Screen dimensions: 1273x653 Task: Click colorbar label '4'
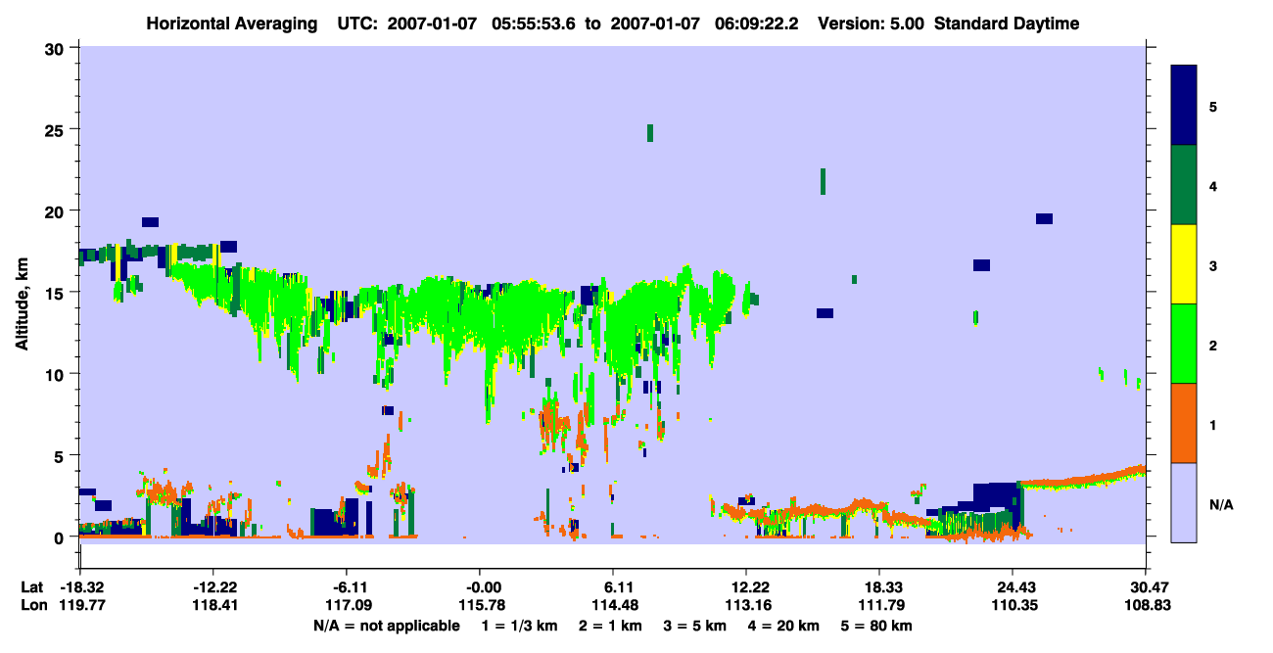pos(1213,186)
